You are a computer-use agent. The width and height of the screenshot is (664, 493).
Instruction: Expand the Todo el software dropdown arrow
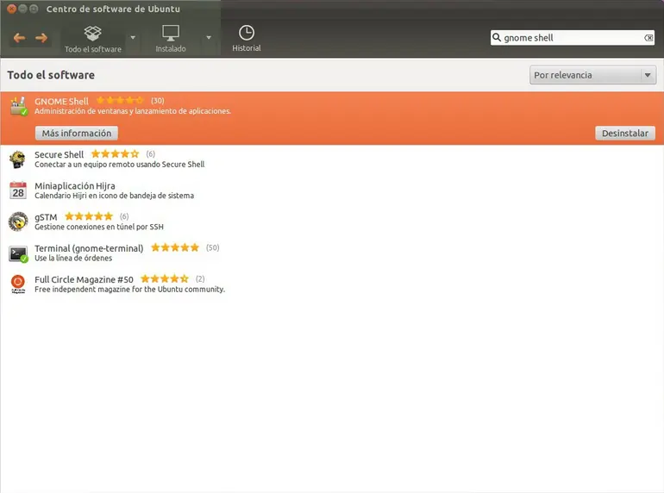pyautogui.click(x=133, y=38)
